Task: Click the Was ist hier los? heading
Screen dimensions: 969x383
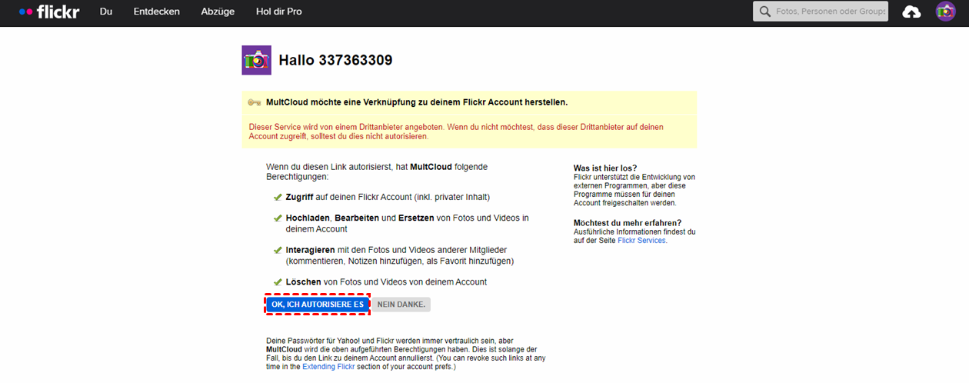Action: point(605,168)
